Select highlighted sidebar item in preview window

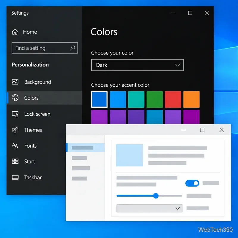tap(85, 148)
